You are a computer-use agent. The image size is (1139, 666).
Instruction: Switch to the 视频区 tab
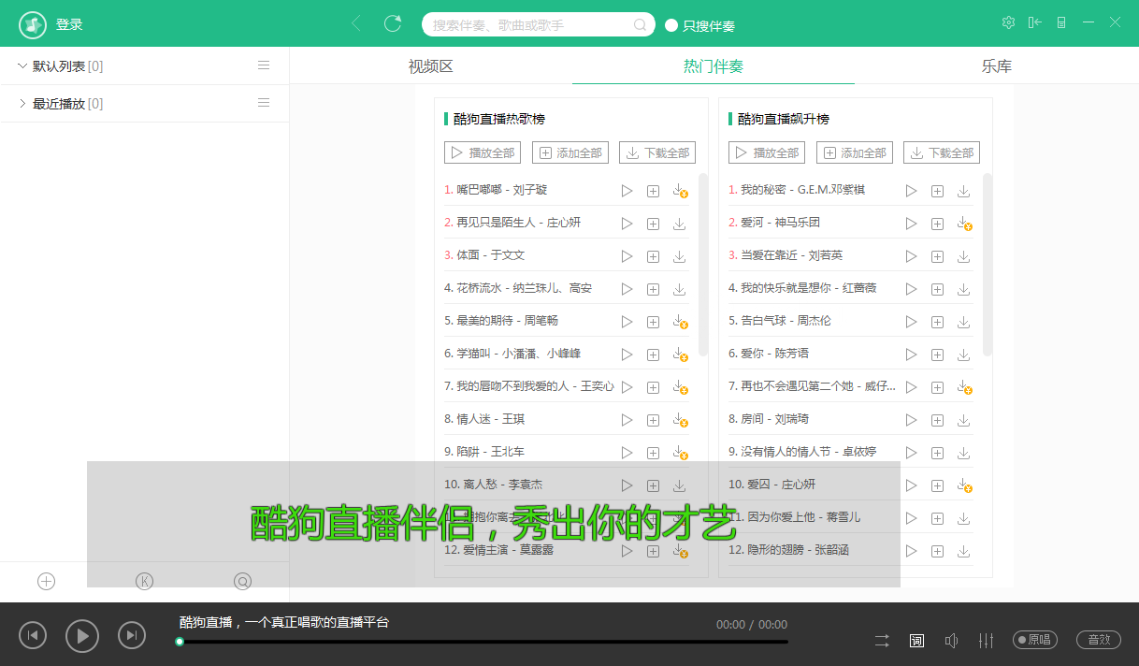tap(430, 66)
